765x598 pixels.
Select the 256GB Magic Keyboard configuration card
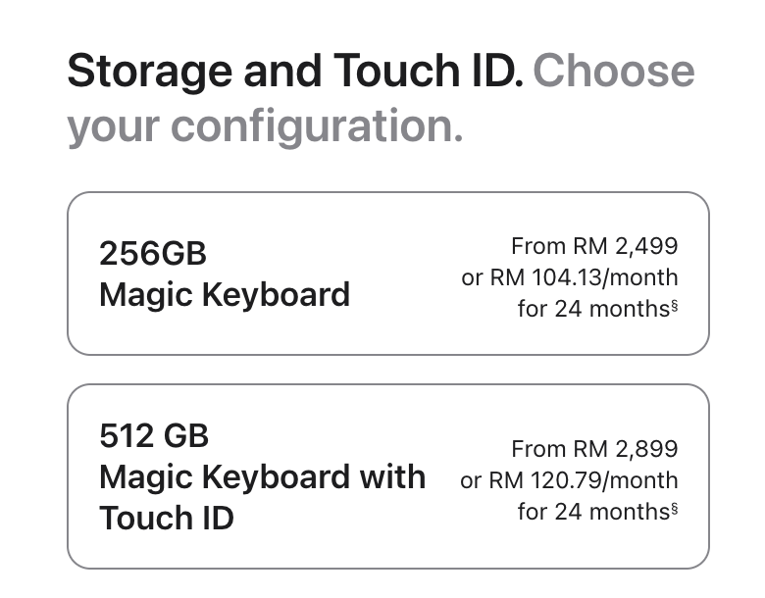387,274
